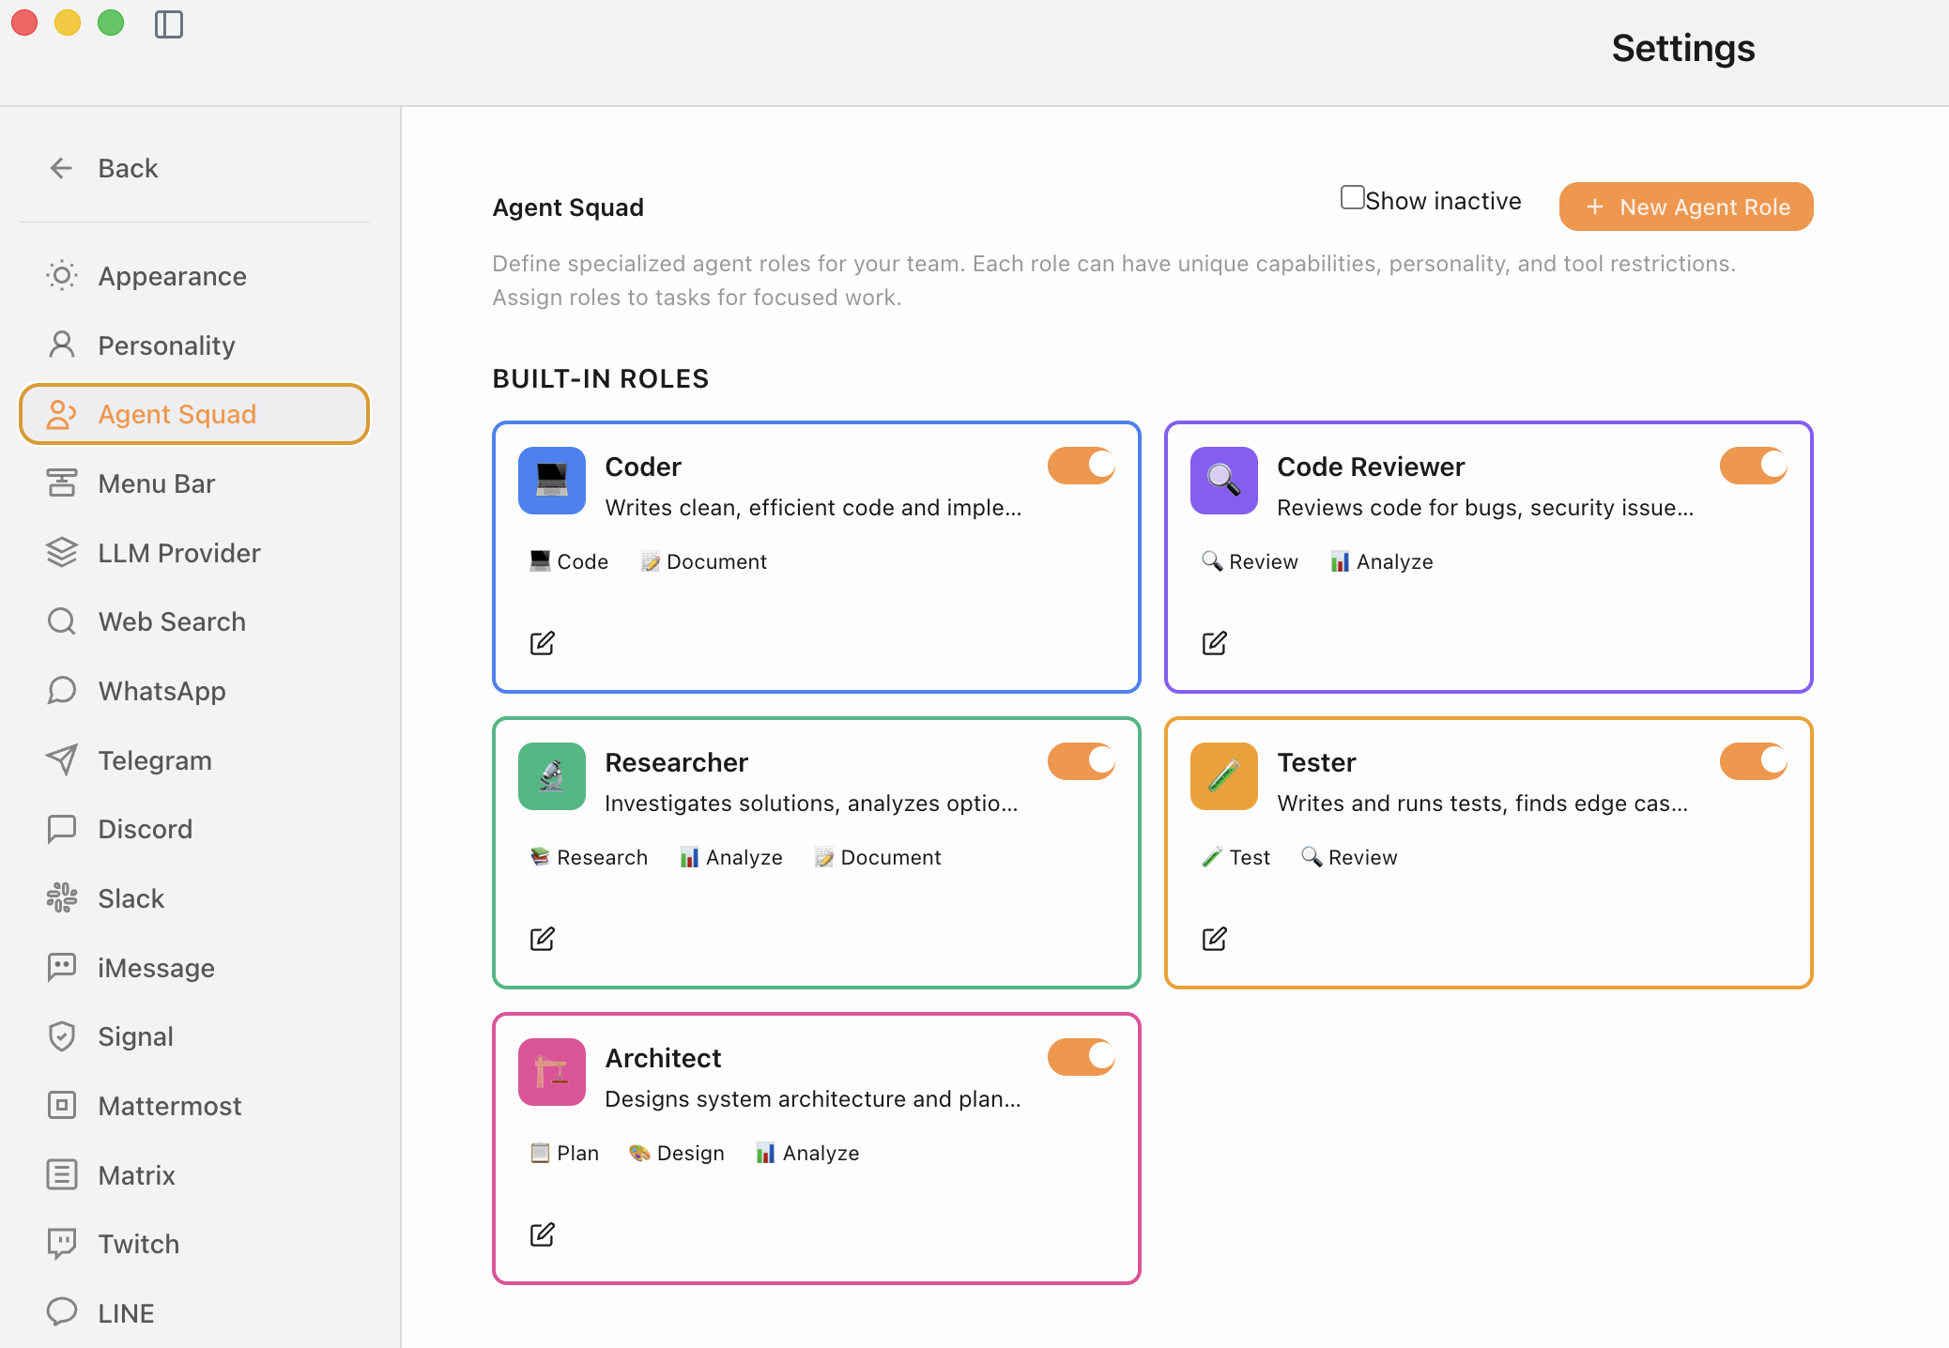Toggle the Architect role off
The height and width of the screenshot is (1348, 1949).
(x=1082, y=1057)
